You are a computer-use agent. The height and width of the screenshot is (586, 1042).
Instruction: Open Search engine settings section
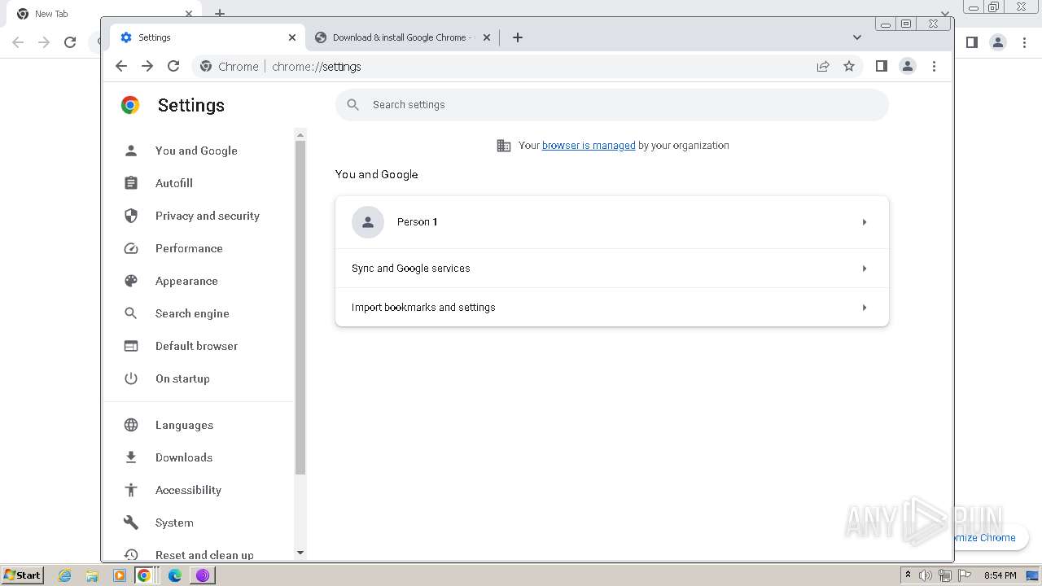(192, 313)
